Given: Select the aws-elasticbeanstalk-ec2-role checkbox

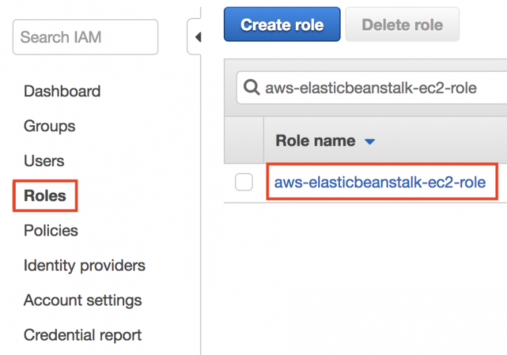Looking at the screenshot, I should pos(244,183).
